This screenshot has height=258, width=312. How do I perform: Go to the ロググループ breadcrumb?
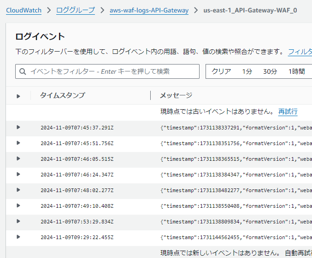point(76,10)
